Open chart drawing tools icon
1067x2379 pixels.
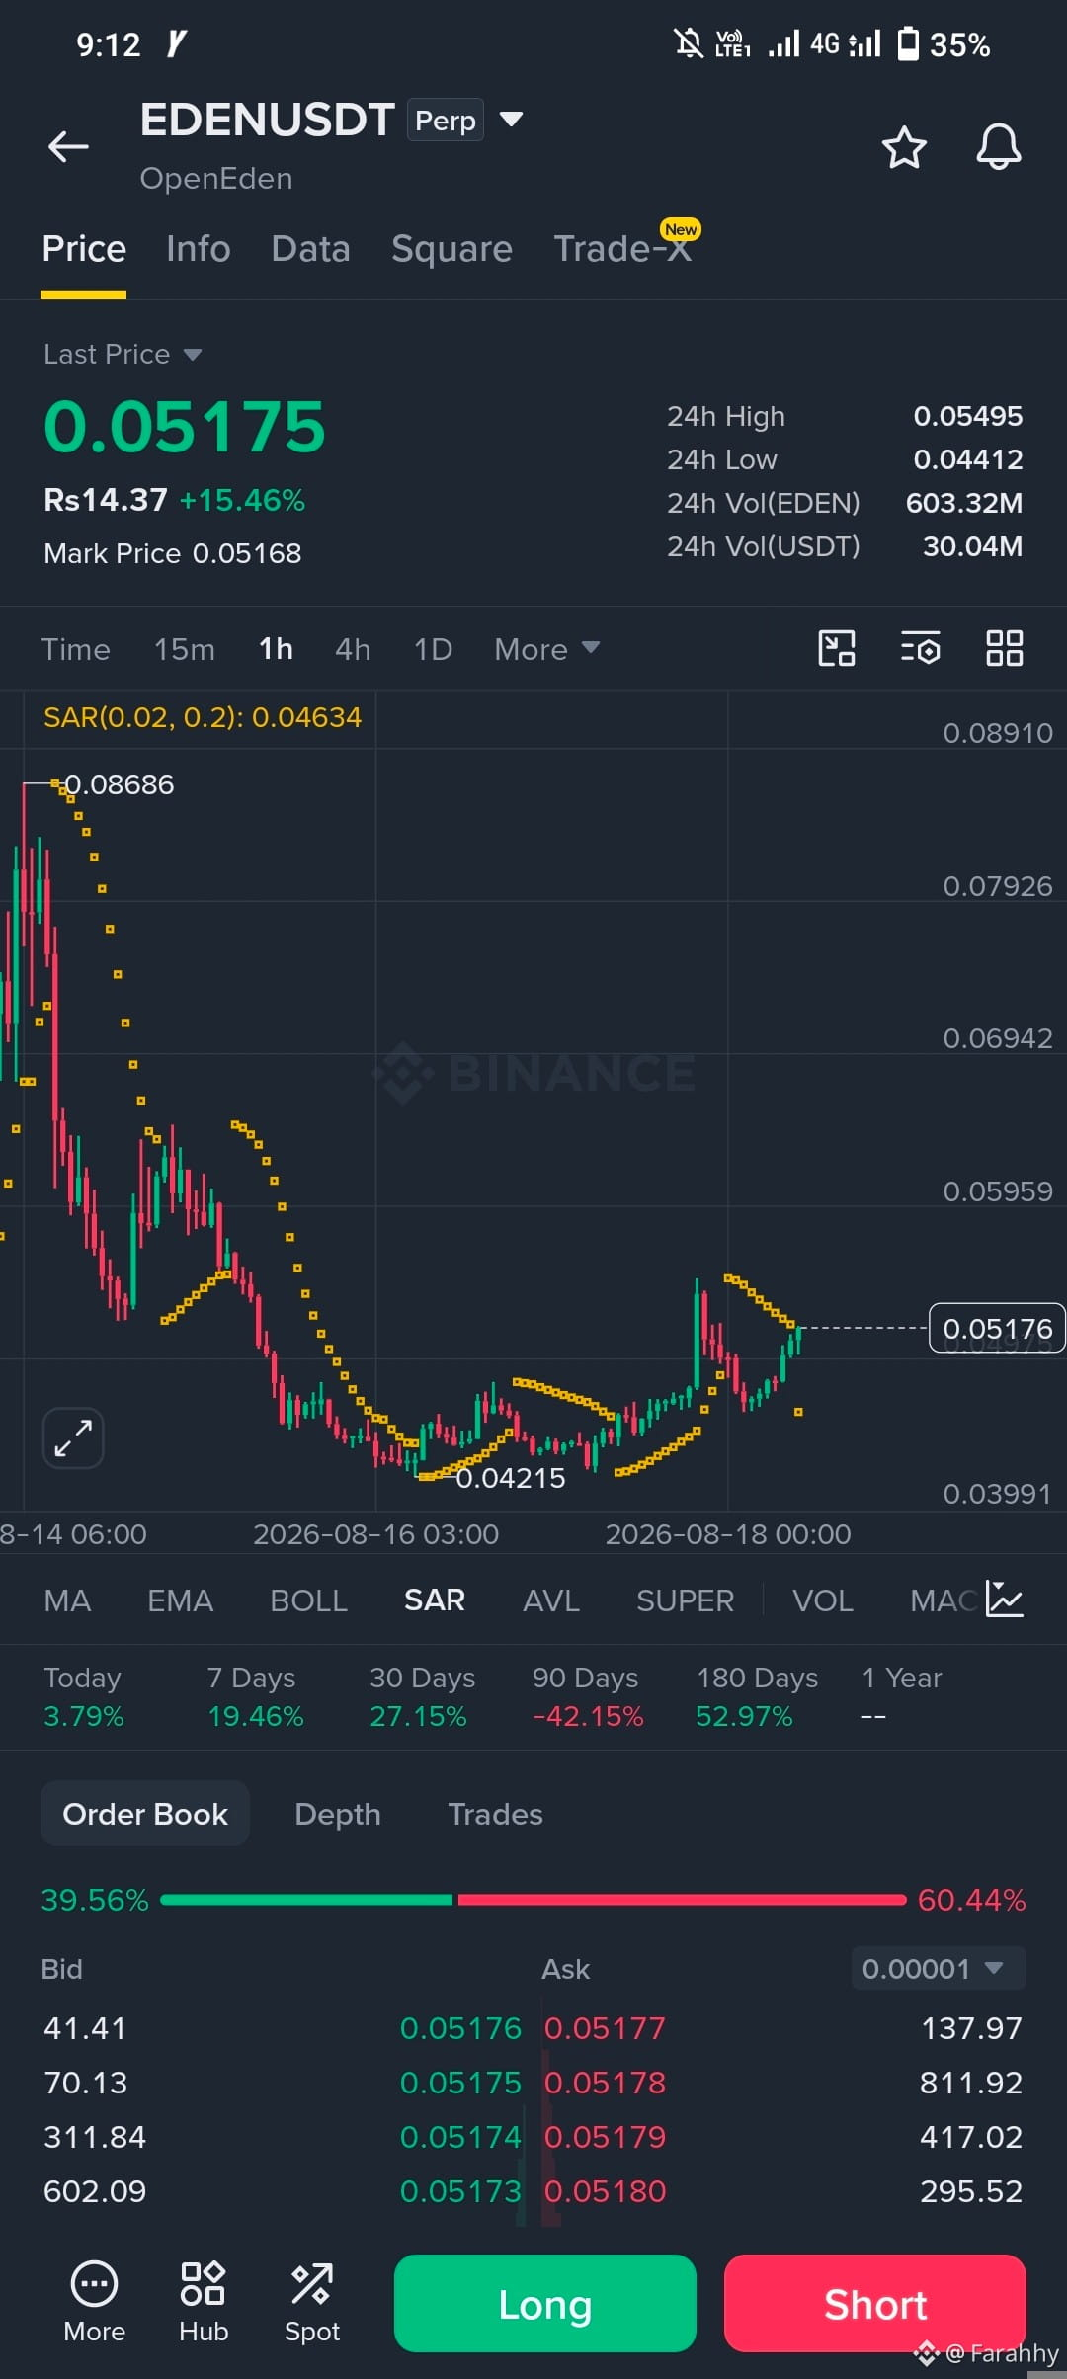pyautogui.click(x=837, y=649)
